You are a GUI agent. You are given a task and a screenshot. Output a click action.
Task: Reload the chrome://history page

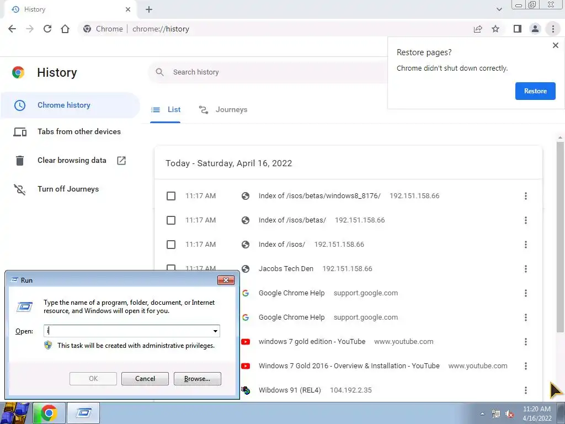coord(47,29)
